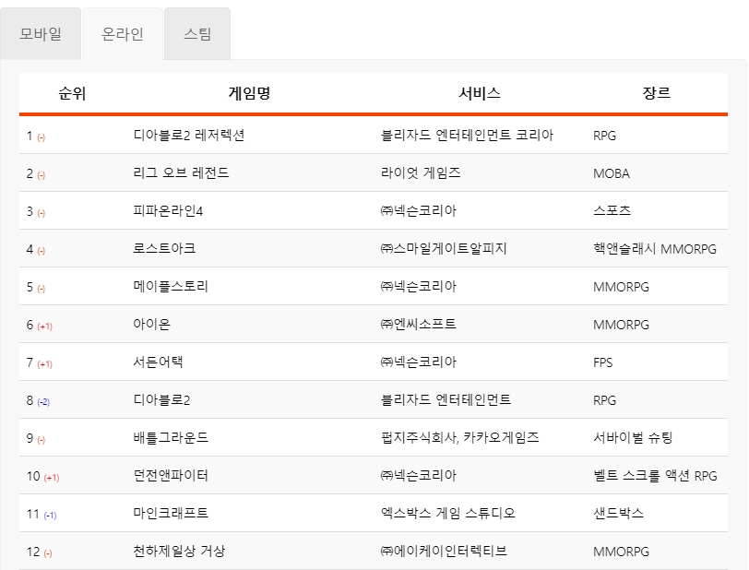The image size is (749, 570).
Task: Click the rank 10 (+1) cell
Action: [43, 476]
